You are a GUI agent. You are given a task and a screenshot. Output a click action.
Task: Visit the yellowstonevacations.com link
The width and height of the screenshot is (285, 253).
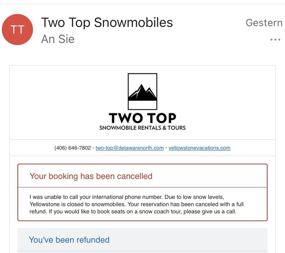click(x=199, y=148)
